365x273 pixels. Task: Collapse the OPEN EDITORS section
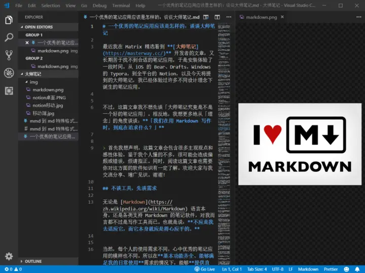48,27
